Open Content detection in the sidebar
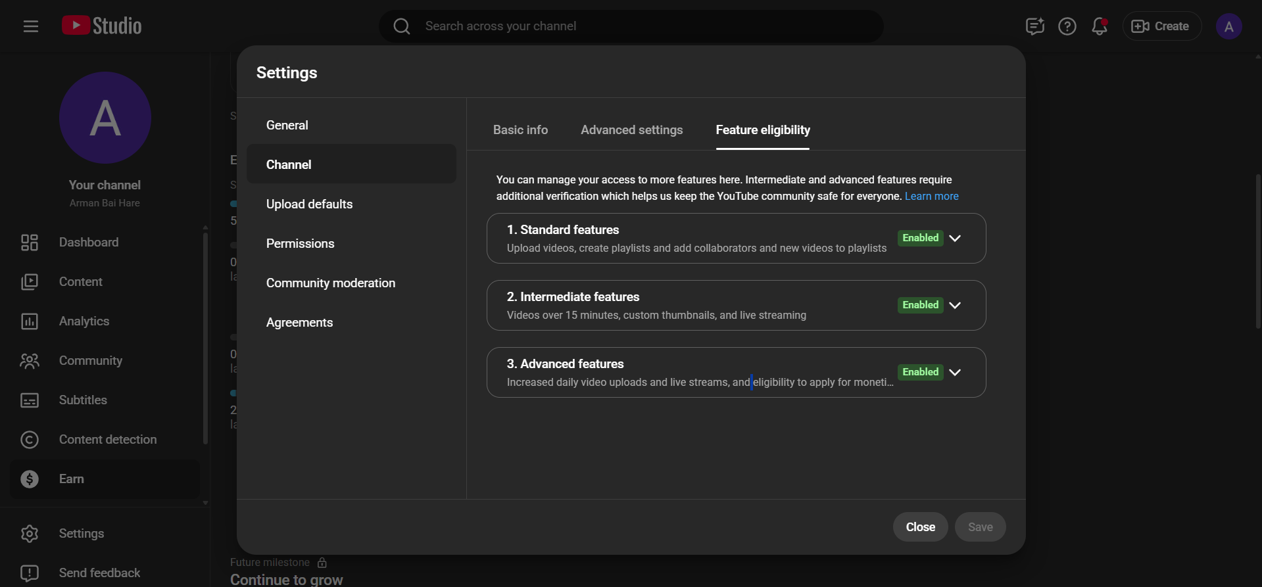Screen dimensions: 1262x587 (108, 440)
